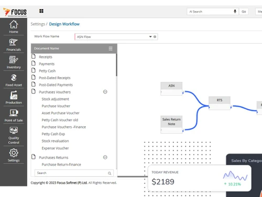The image size is (262, 197).
Task: Open the Fixed Asset module
Action: 14,80
